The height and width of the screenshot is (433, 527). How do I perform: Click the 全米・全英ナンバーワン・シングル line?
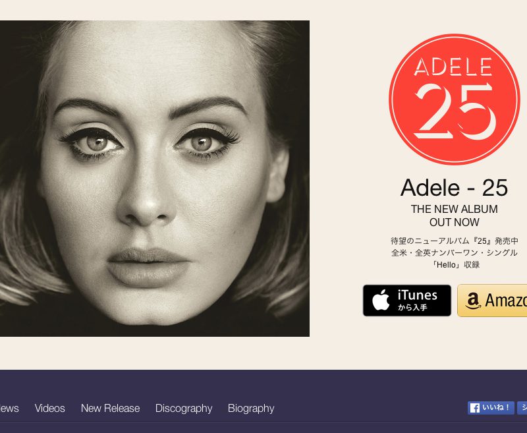click(x=455, y=253)
